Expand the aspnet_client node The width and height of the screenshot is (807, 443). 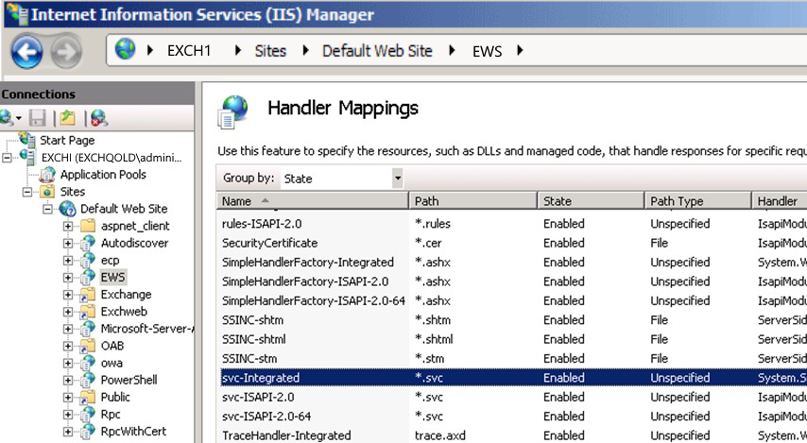(67, 226)
